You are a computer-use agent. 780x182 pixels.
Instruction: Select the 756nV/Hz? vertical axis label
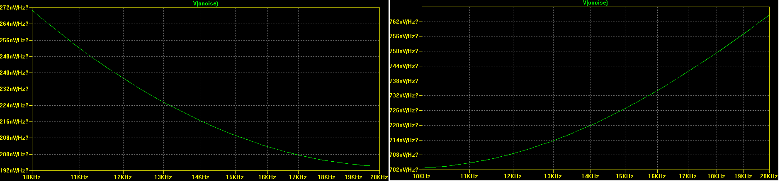coord(404,36)
